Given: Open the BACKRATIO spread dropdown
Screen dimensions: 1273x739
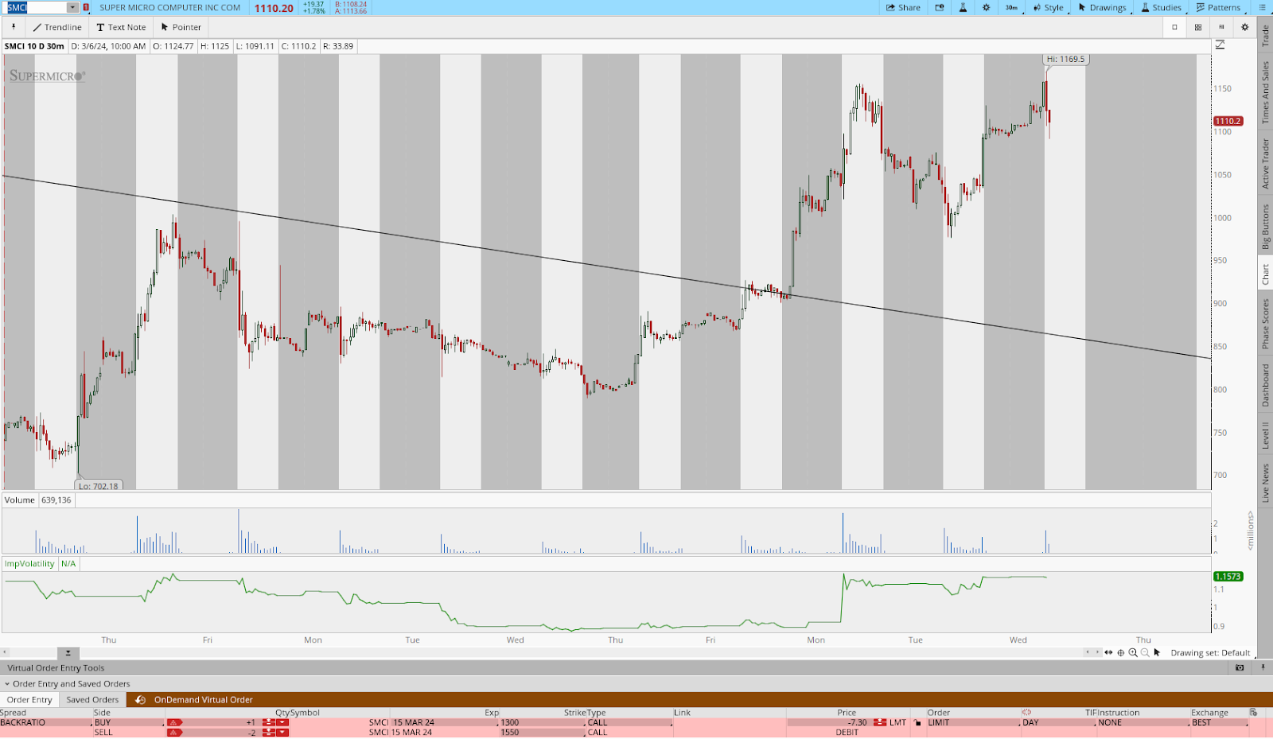Looking at the screenshot, I should coord(46,723).
